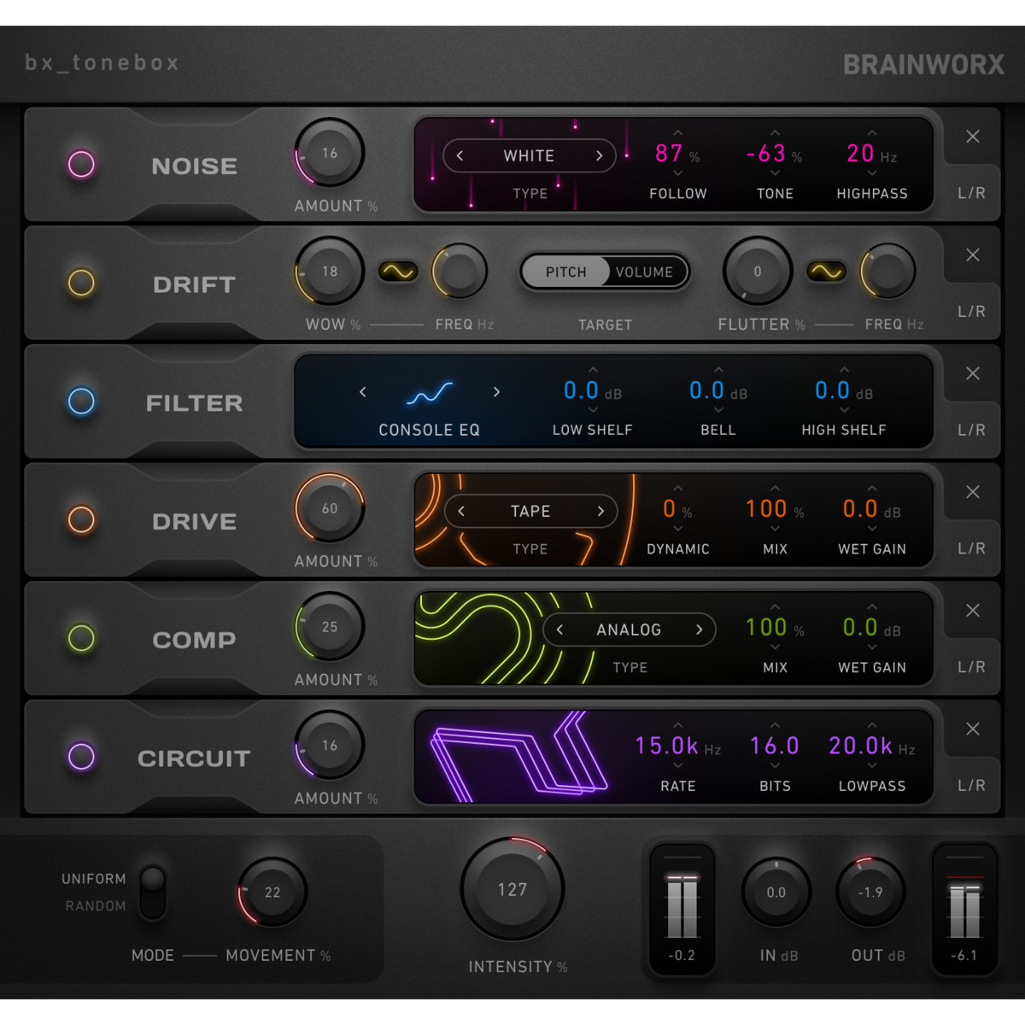Increase circuit LOWPASS with up chevron
This screenshot has height=1025, width=1025.
pos(872,725)
